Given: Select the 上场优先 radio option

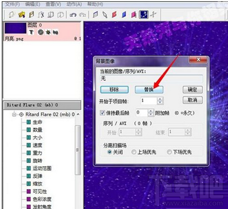Looking at the screenshot, I should tap(134, 152).
